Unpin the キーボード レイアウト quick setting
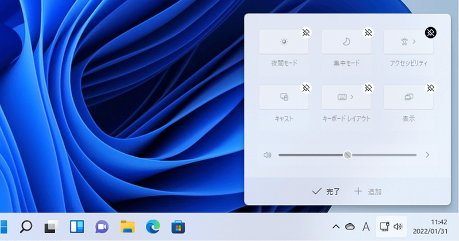Image resolution: width=459 pixels, height=241 pixels. click(x=368, y=88)
